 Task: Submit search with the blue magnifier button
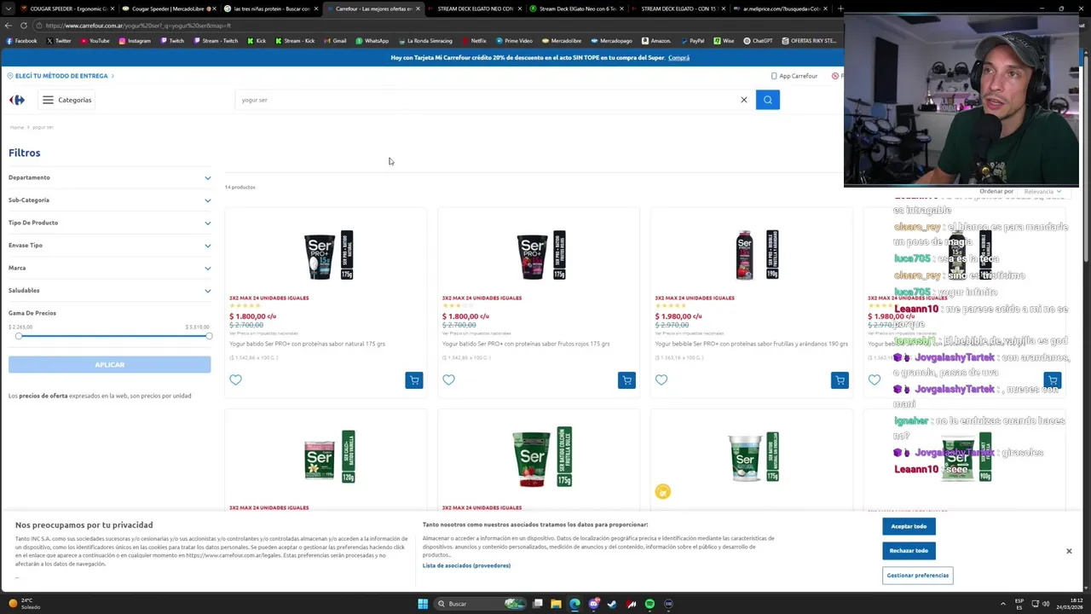tap(767, 100)
